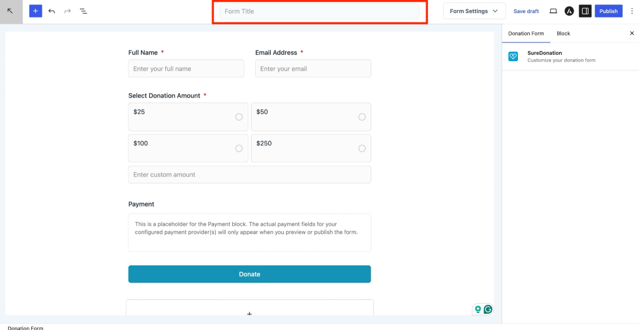639x330 pixels.
Task: Switch to the Donation Form tab
Action: pos(525,34)
